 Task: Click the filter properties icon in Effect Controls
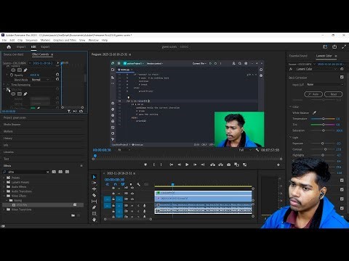[x=69, y=111]
